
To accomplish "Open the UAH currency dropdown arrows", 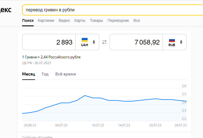I will pyautogui.click(x=94, y=42).
